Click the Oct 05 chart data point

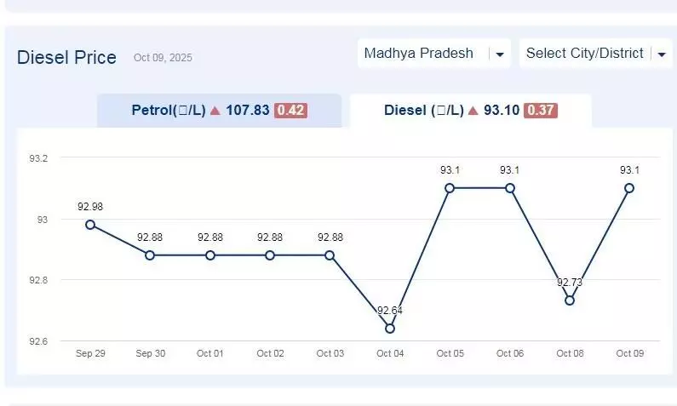450,188
